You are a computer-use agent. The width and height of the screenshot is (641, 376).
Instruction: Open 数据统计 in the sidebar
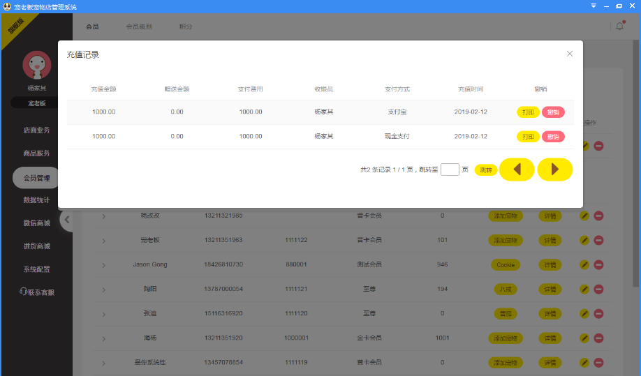click(x=36, y=200)
